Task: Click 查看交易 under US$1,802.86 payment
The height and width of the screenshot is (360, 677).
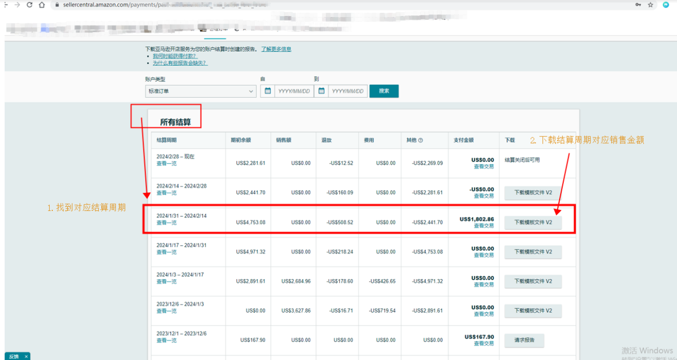Action: coord(483,226)
